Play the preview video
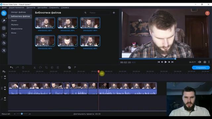Screen dimensions: 212x119 166,62
